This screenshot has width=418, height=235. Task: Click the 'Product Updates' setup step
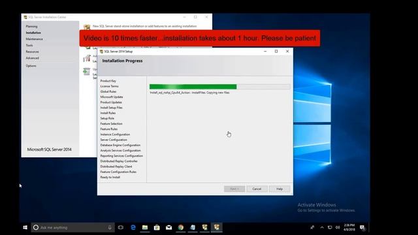(x=111, y=102)
